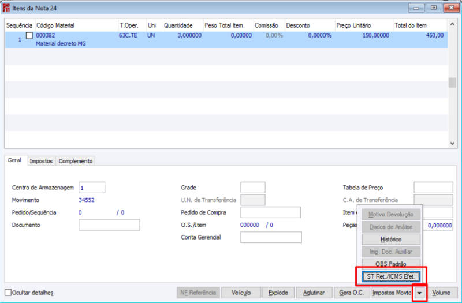Click the grid scroll up arrow
Screen dimensions: 462x303
point(452,24)
